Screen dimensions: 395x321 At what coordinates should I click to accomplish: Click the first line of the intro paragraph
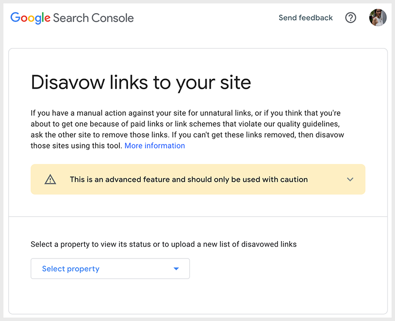point(185,113)
